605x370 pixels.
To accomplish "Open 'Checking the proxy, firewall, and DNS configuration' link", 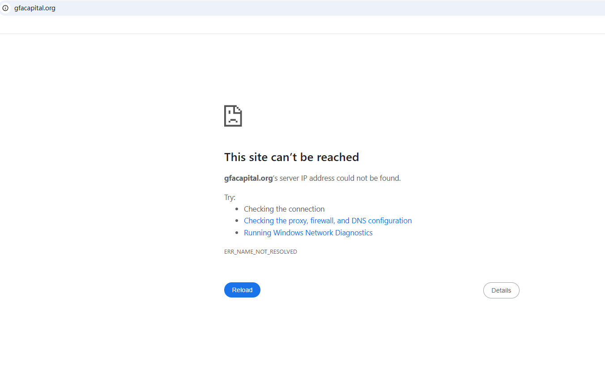I will (328, 221).
